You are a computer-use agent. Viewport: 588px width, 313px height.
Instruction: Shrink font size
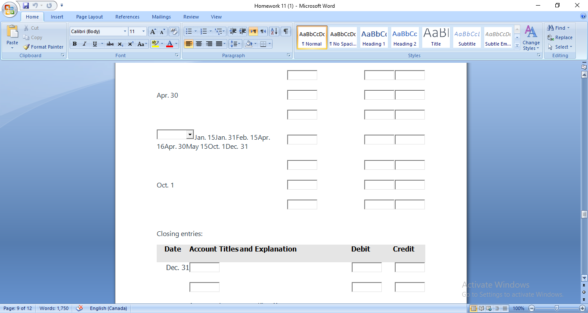coord(162,31)
